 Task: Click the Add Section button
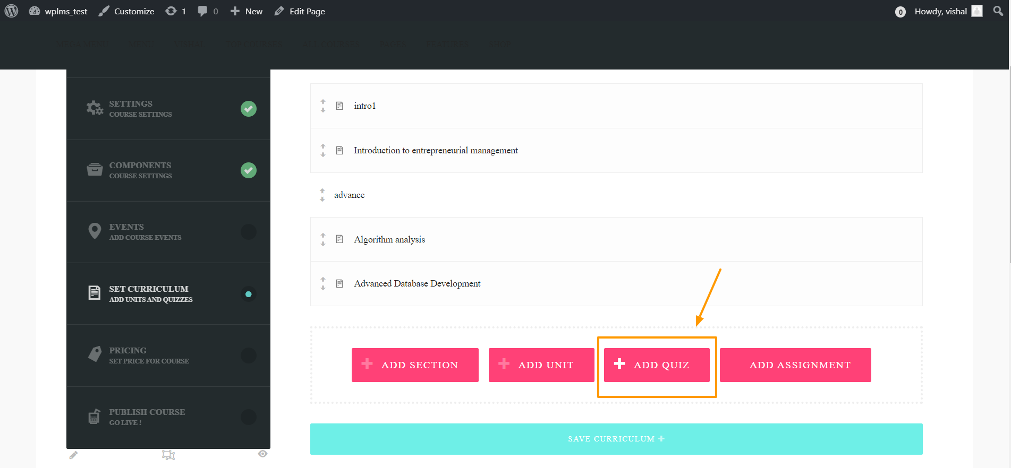click(415, 365)
